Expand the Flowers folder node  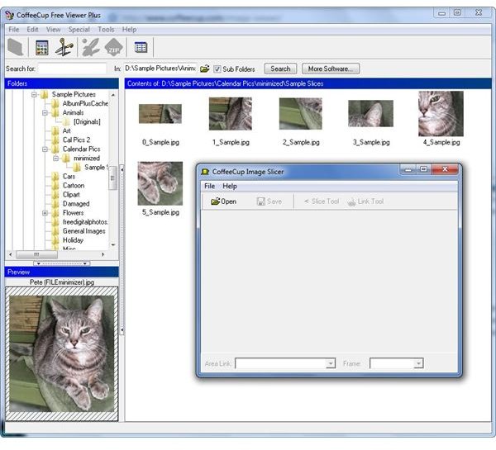[45, 213]
